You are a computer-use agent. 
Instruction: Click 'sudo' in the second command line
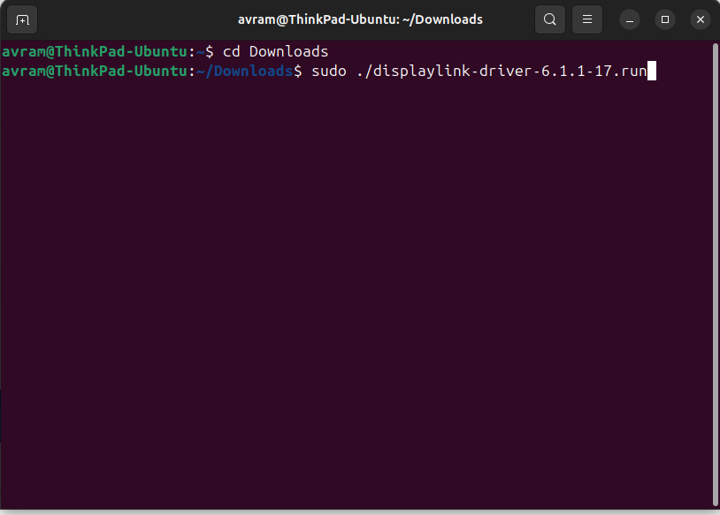click(x=329, y=72)
